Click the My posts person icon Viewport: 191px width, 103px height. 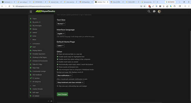(30, 22)
